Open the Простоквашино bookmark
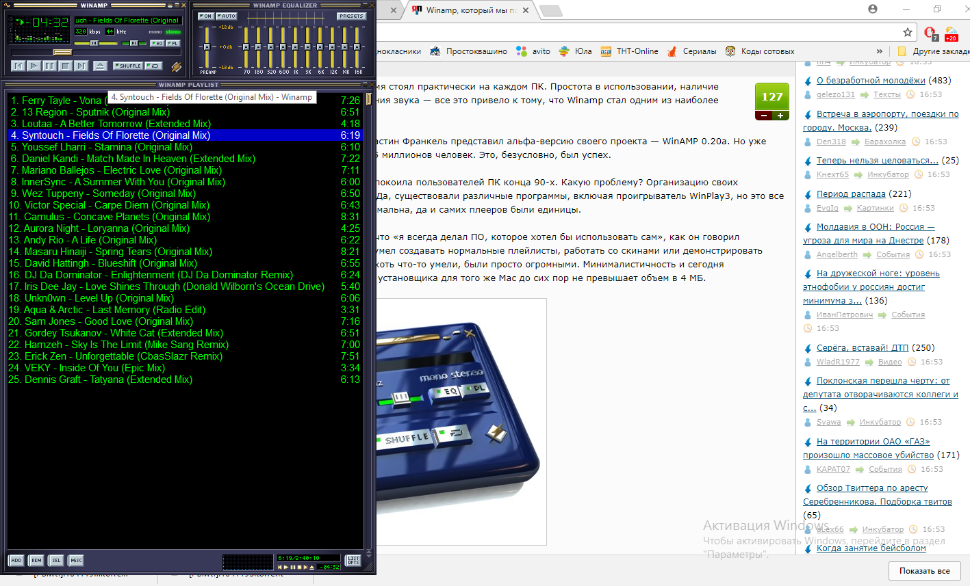 (x=469, y=51)
